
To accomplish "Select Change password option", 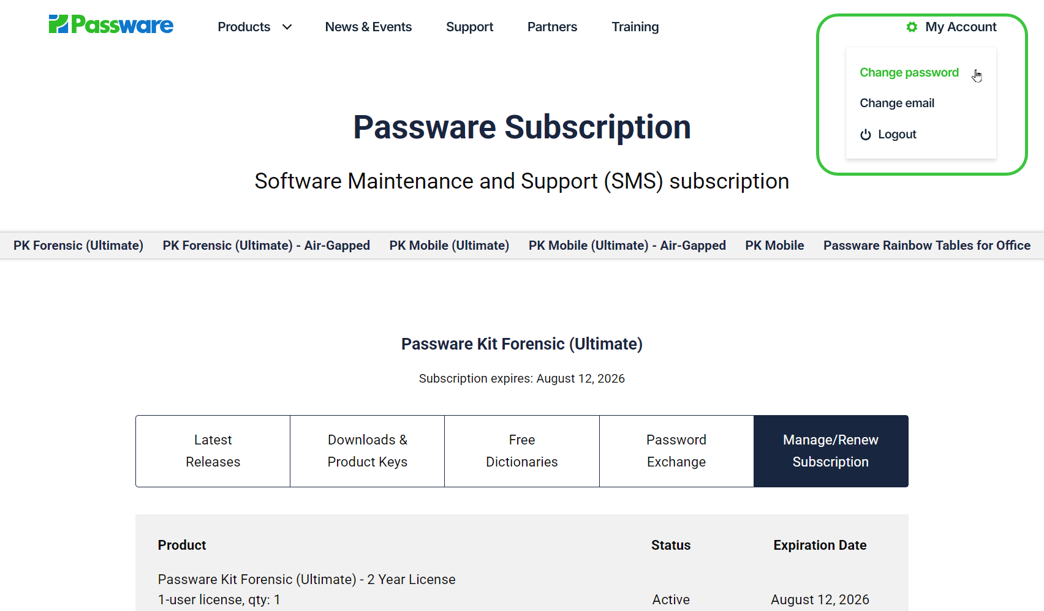I will [909, 72].
